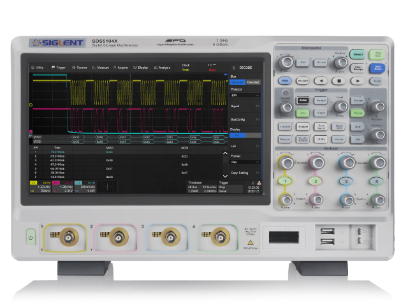
Task: Select row 2 in the SPI list
Action: (125, 156)
